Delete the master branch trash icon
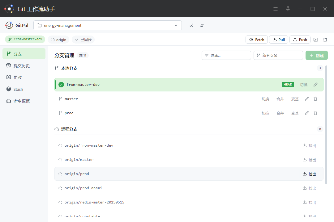334x222 pixels. point(315,99)
